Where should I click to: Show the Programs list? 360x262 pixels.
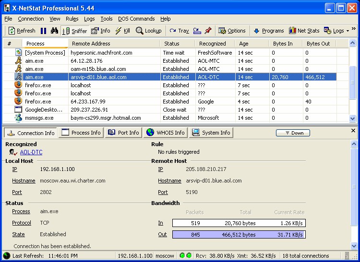(x=268, y=31)
